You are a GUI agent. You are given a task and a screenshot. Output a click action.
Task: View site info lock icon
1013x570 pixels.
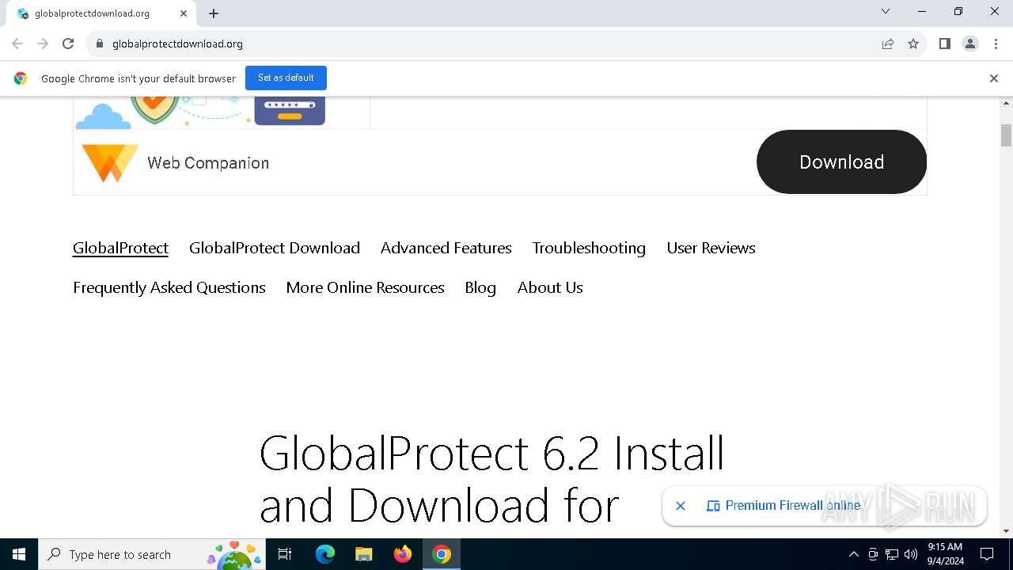point(100,44)
